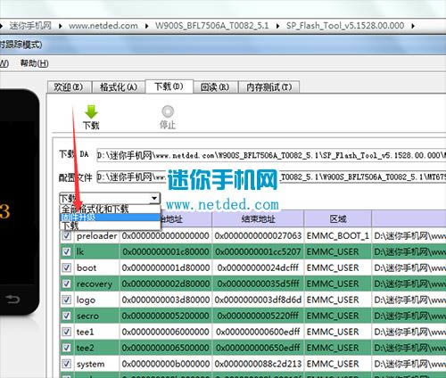Click the green Download arrow icon

pyautogui.click(x=91, y=111)
